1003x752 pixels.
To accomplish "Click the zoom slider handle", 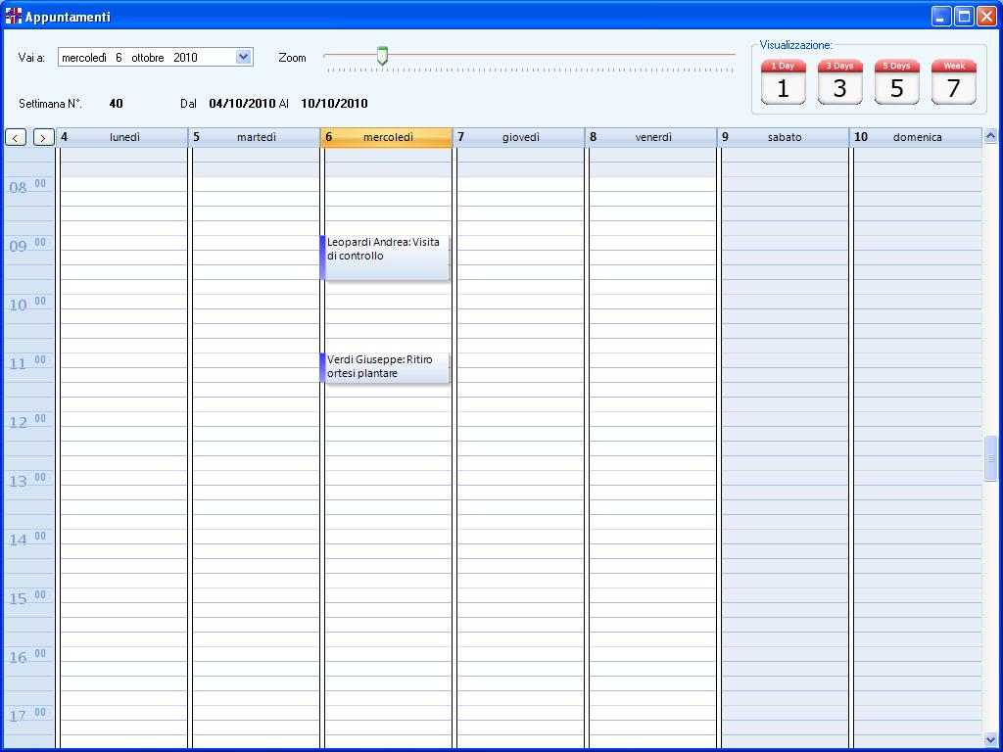I will (x=382, y=56).
